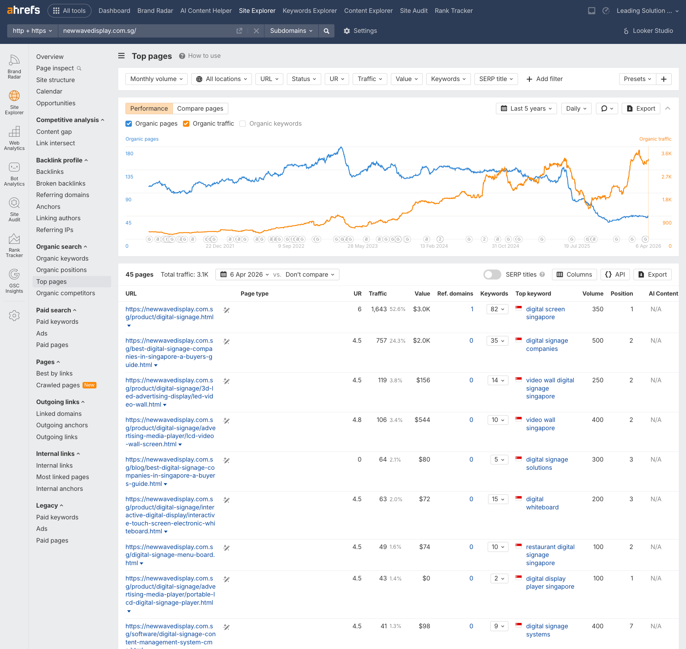The image size is (686, 649).
Task: Toggle the hamburger menu beside Top pages
Action: [121, 56]
